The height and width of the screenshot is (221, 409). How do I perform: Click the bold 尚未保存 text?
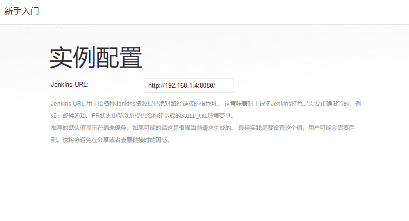pyautogui.click(x=115, y=128)
